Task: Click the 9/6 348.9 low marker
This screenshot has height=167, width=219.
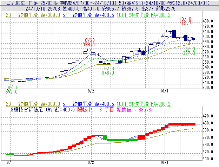Action: 108,71
